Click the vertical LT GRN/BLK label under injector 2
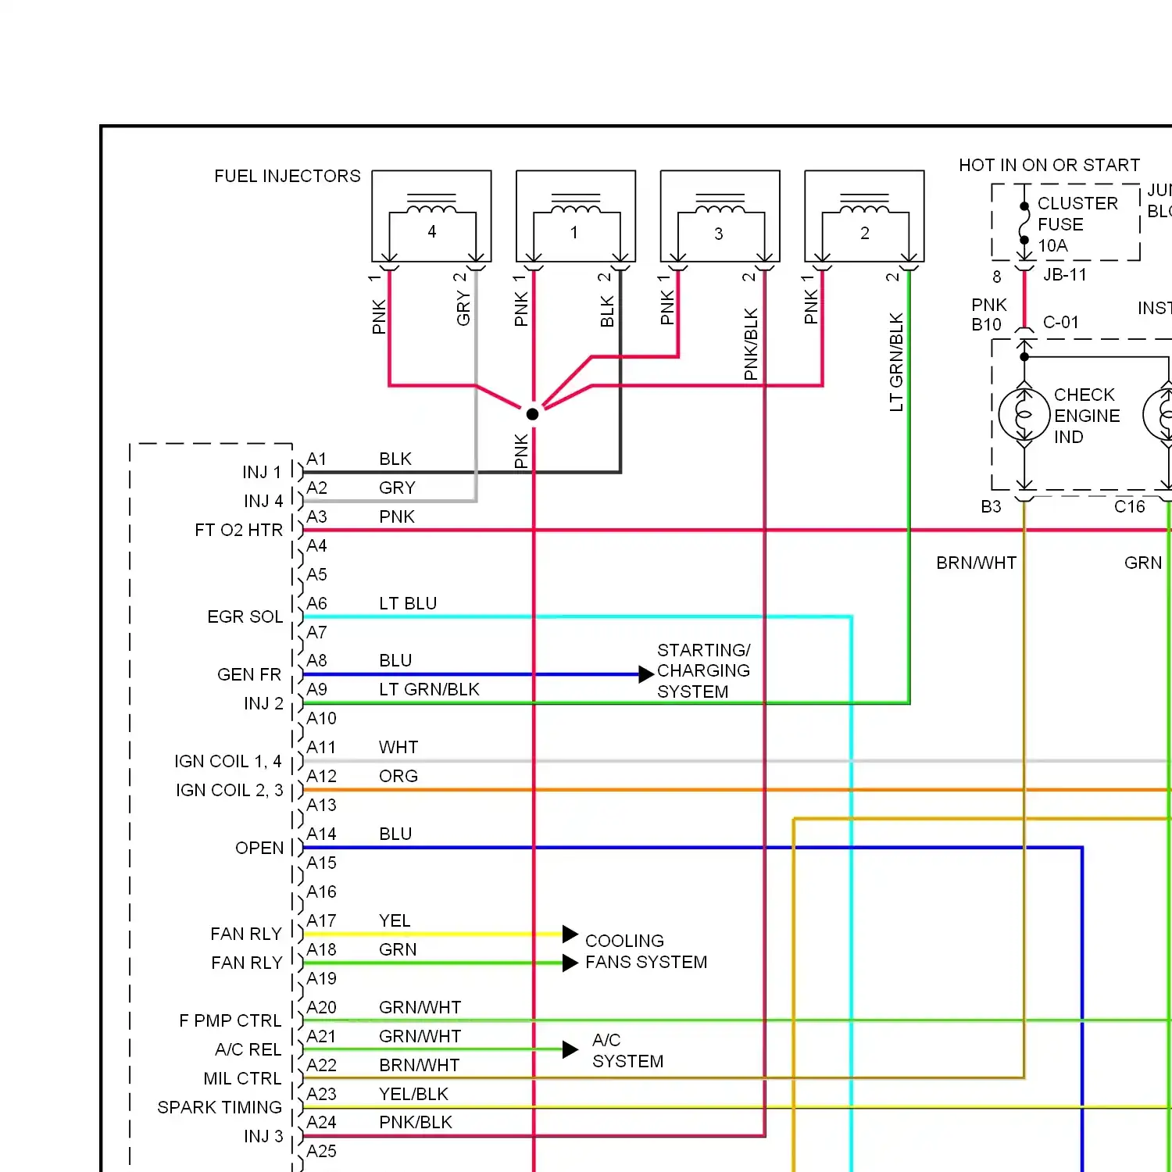 pos(896,363)
